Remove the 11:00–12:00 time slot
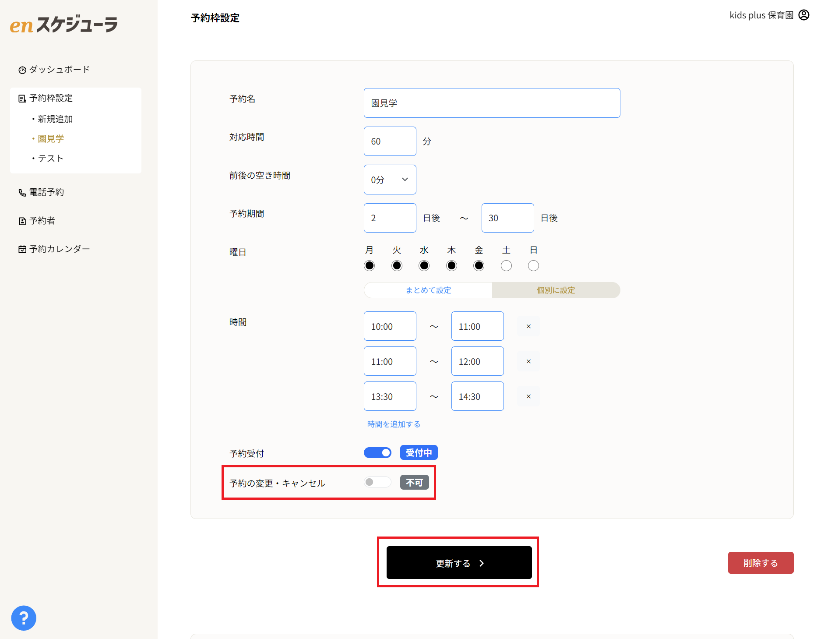This screenshot has width=824, height=639. [528, 361]
